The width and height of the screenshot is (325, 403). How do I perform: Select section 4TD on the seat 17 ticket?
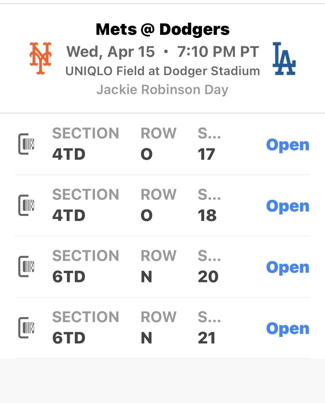(69, 154)
